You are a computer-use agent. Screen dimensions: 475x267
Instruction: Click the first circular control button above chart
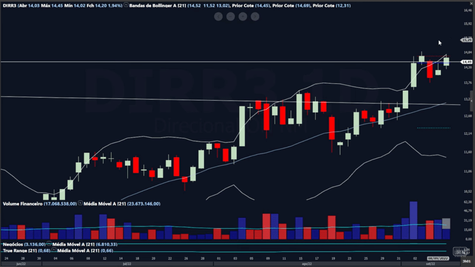[x=218, y=16]
